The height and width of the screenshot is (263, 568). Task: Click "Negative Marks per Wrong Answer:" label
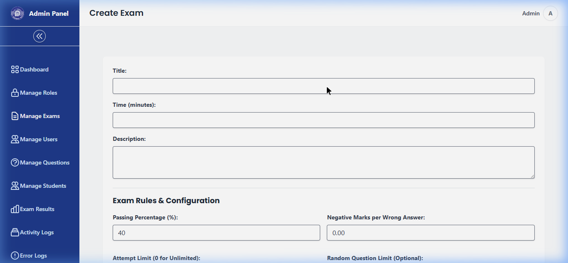coord(376,217)
